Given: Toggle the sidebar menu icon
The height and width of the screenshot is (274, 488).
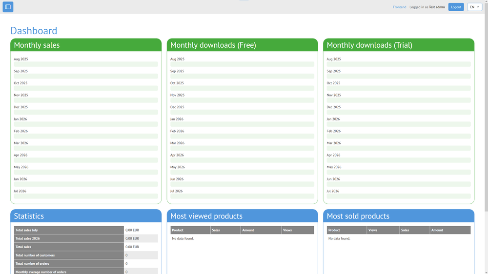Looking at the screenshot, I should [8, 7].
